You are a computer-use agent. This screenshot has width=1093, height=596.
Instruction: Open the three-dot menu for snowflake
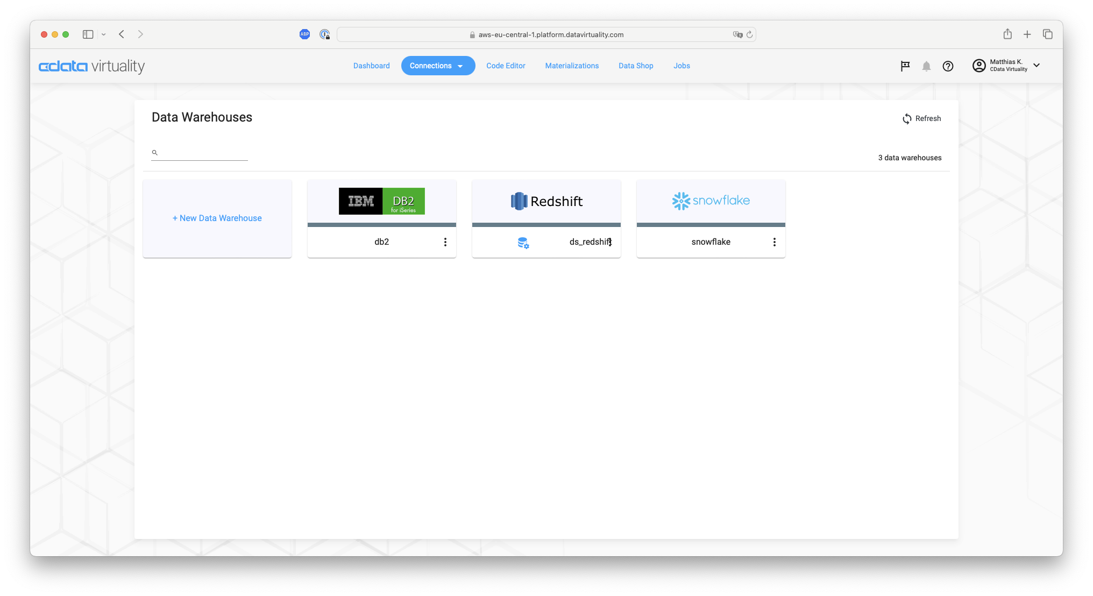click(x=774, y=242)
